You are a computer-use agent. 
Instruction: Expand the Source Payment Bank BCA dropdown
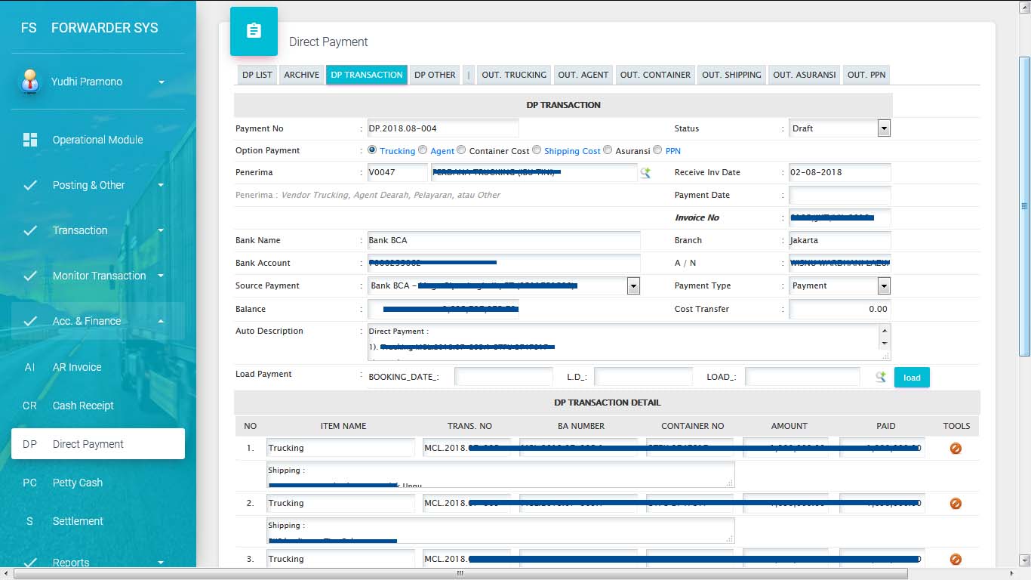[633, 285]
